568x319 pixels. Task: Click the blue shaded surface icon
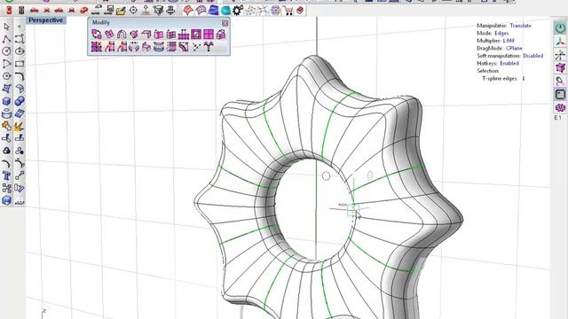click(x=213, y=10)
